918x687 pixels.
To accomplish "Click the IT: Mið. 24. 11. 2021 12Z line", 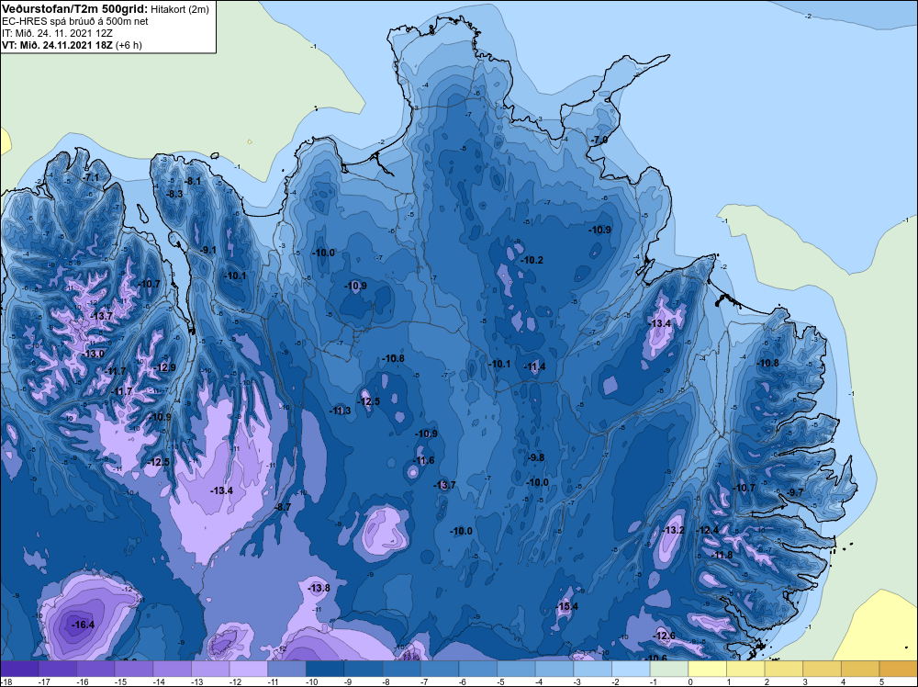I will [x=57, y=33].
